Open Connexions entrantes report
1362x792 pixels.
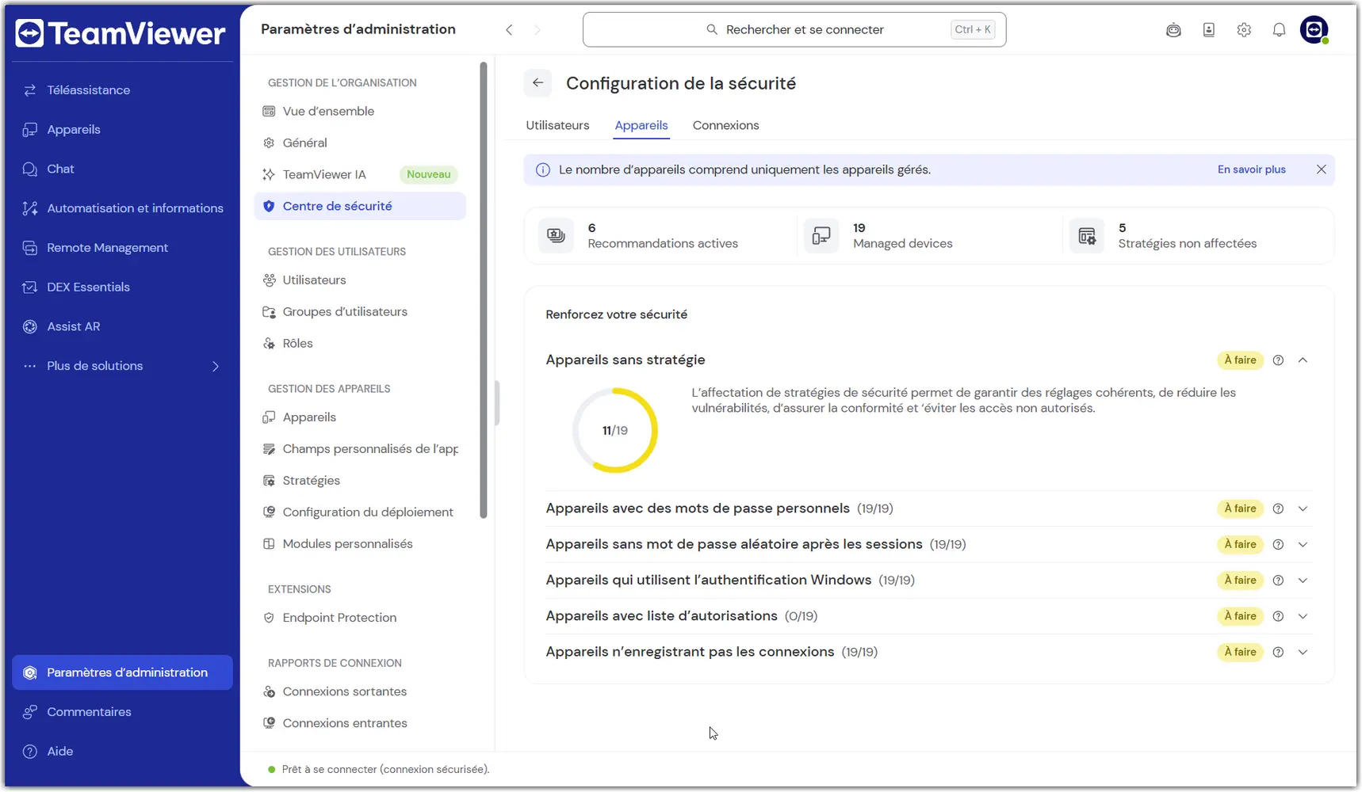(x=360, y=723)
